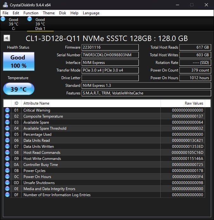Viewport: 214px width, 220px height.
Task: Click Power On Hours value 1012 hours
Action: tap(195, 78)
